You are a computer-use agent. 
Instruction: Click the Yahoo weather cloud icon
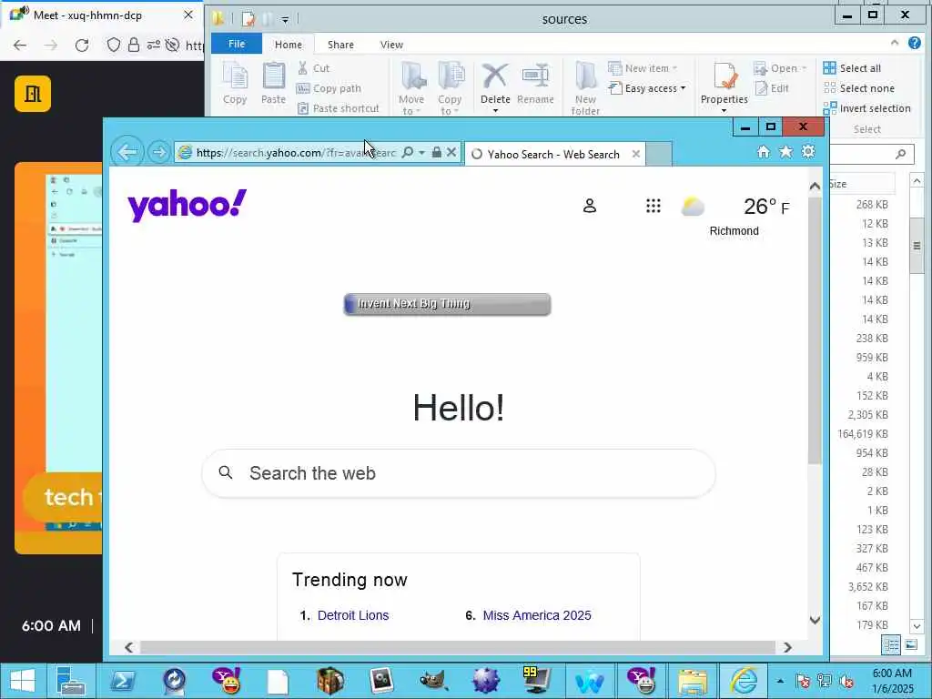coord(693,207)
